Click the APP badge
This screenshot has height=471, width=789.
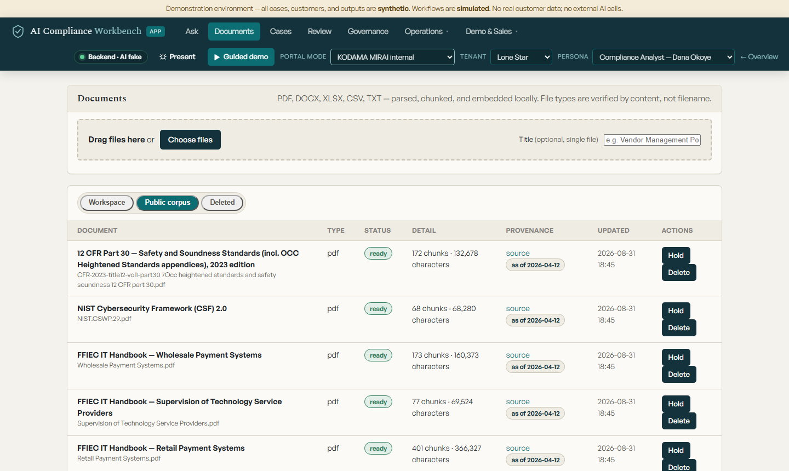pos(156,31)
